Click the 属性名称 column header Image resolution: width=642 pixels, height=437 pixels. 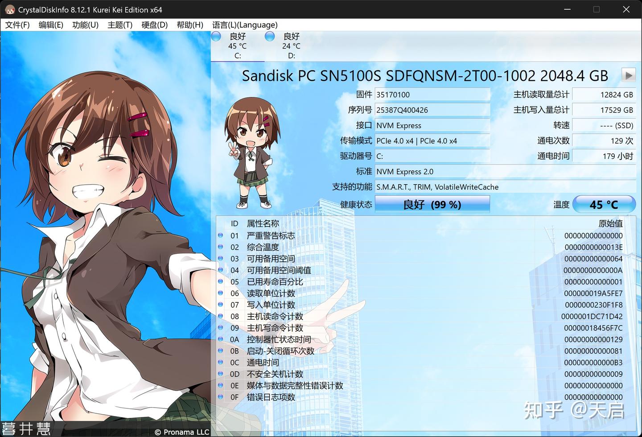tap(263, 223)
